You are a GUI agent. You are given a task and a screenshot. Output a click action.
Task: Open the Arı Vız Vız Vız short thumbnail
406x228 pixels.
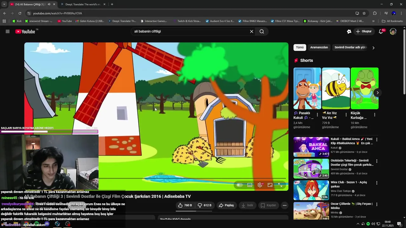pos(336,88)
